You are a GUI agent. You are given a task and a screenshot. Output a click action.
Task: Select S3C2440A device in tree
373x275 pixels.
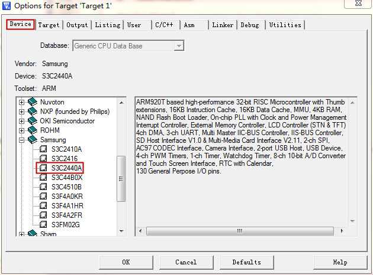66,168
